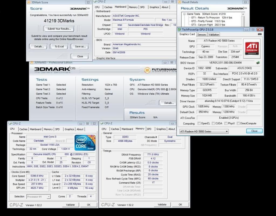This screenshot has width=276, height=216.
Task: Click the Core Voltage value 1.824 V
Action: point(65,149)
